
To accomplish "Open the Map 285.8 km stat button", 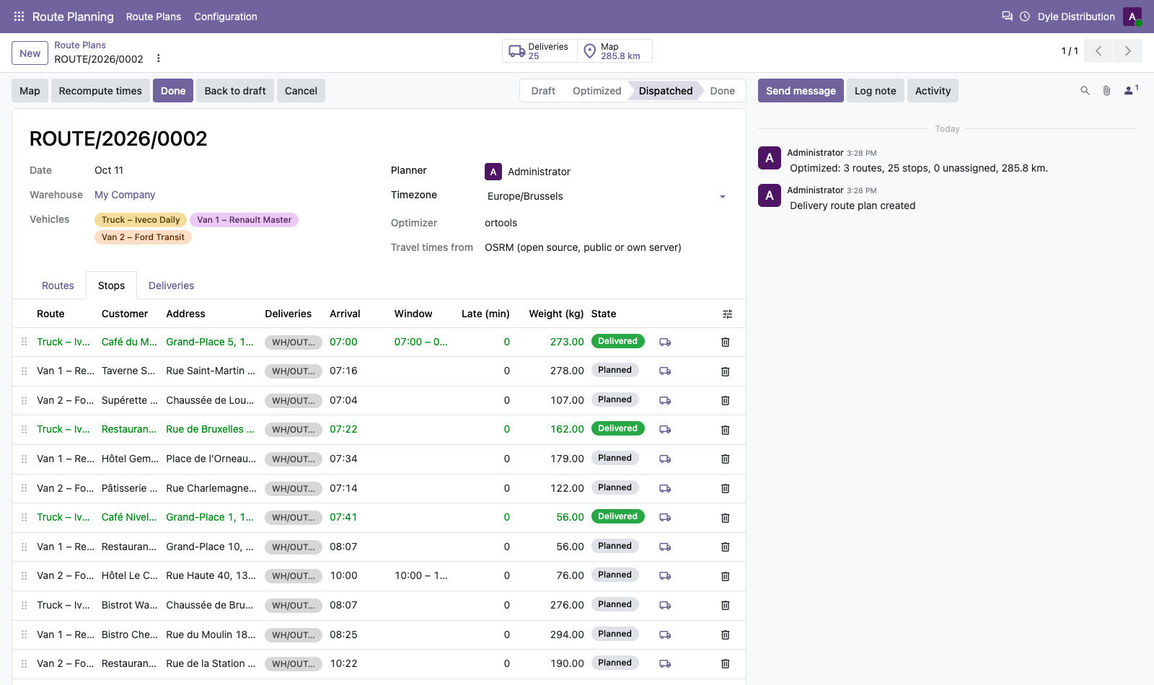I will pyautogui.click(x=614, y=50).
